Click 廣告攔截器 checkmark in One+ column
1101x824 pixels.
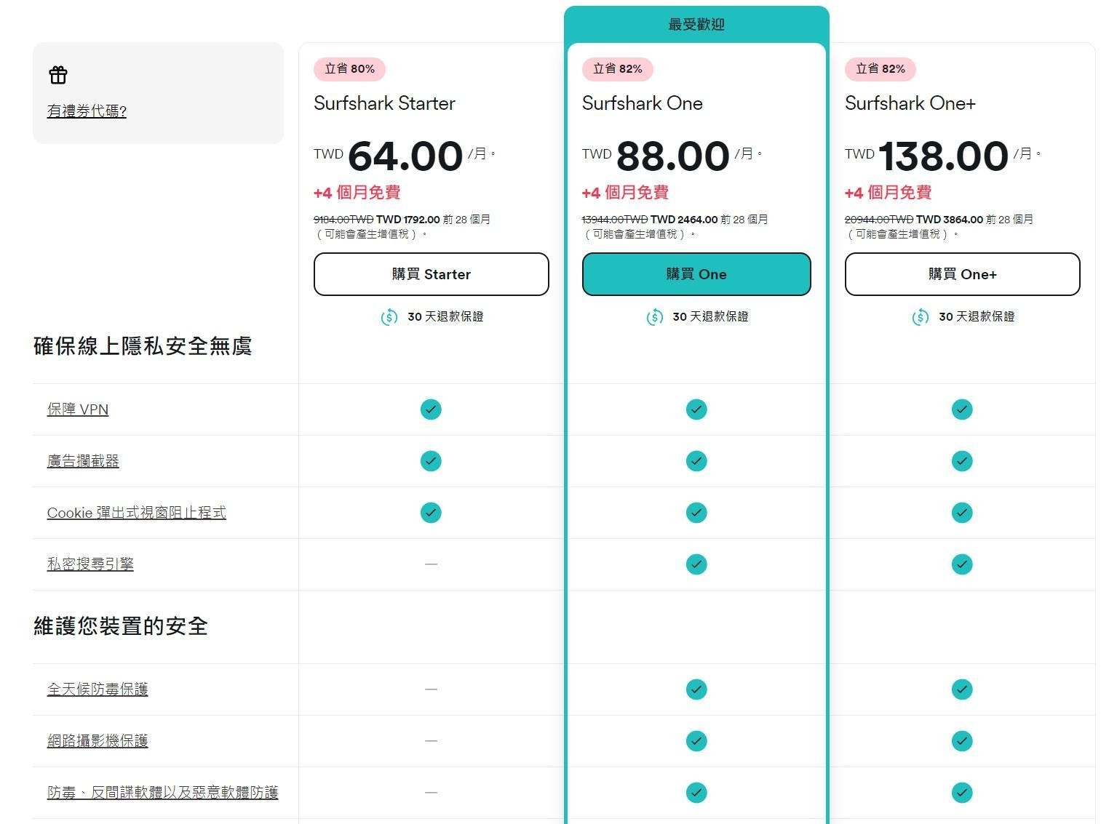pyautogui.click(x=962, y=461)
